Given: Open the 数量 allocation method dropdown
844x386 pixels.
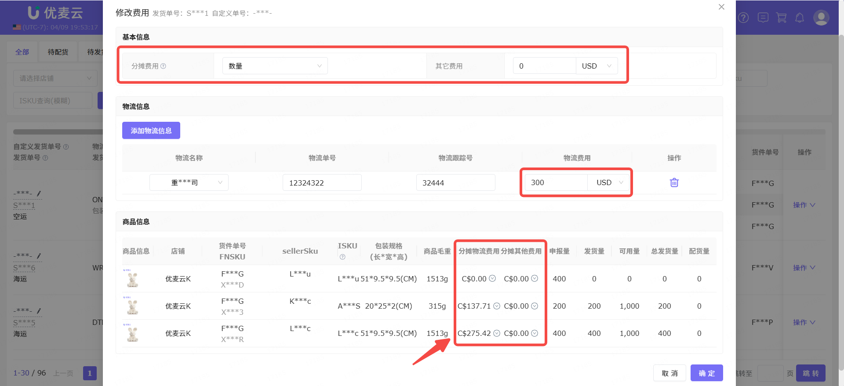Looking at the screenshot, I should pos(275,66).
